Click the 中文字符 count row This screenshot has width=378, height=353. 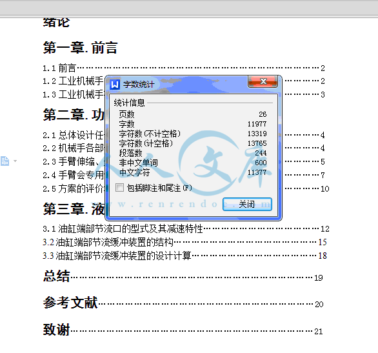(x=193, y=172)
